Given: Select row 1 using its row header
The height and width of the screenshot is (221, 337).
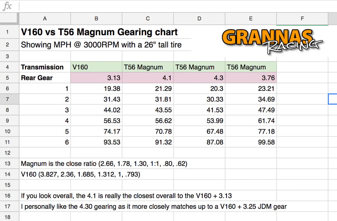Looking at the screenshot, I should click(10, 32).
